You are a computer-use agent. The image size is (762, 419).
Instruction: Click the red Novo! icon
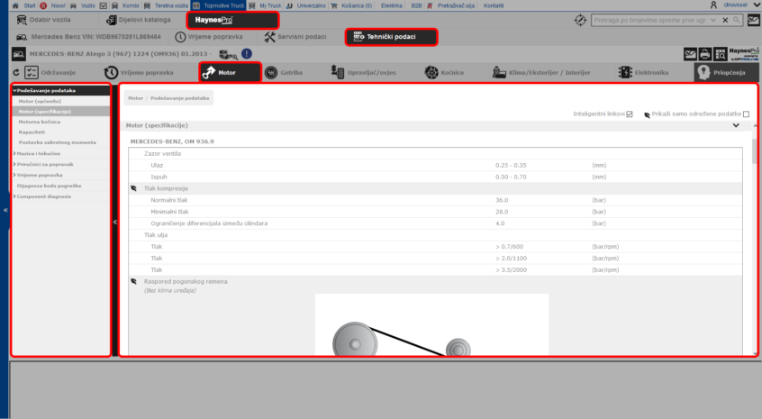tap(43, 5)
